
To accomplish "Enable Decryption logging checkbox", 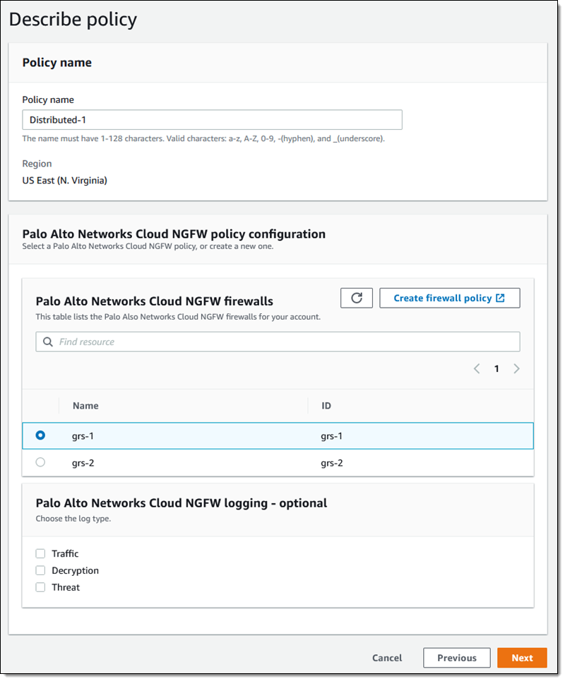I will 40,570.
